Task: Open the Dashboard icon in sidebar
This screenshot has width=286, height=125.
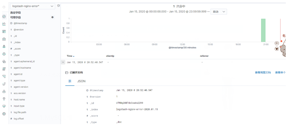Action: click(4, 31)
